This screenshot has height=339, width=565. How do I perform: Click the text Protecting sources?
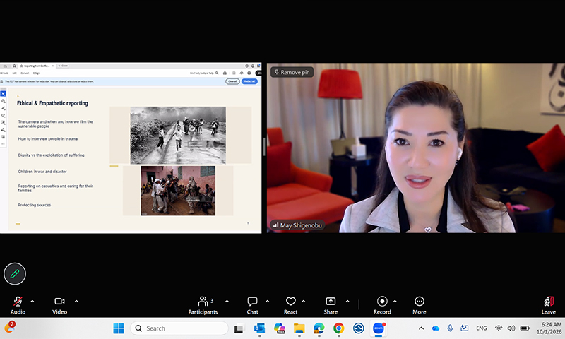[35, 205]
